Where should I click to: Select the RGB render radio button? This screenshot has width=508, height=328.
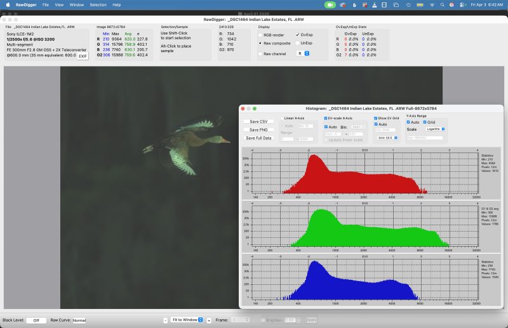[x=261, y=34]
